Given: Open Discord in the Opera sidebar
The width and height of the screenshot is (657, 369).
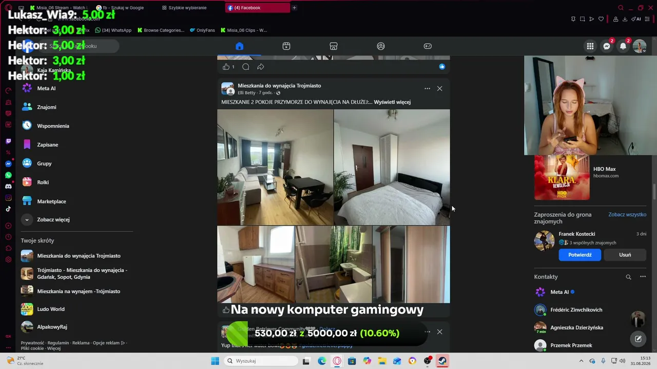Looking at the screenshot, I should click(x=8, y=187).
